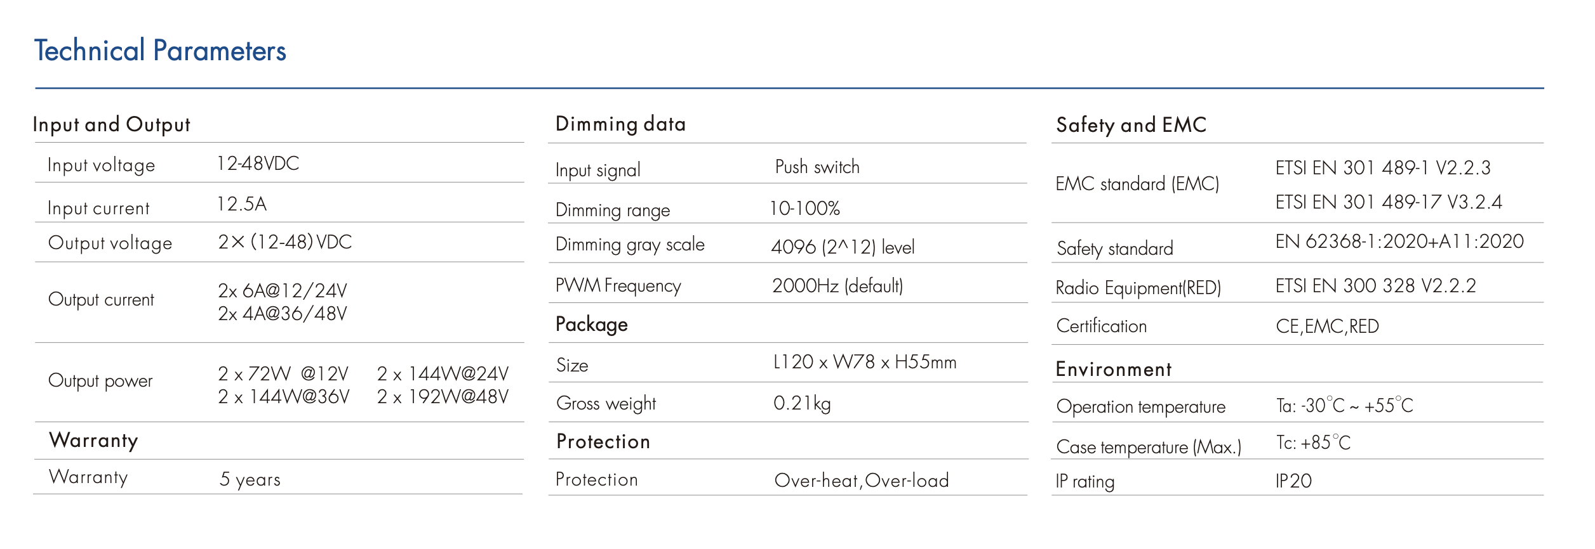The image size is (1595, 549).
Task: Click the L120 x W78 x H55mm size value
Action: point(864,362)
